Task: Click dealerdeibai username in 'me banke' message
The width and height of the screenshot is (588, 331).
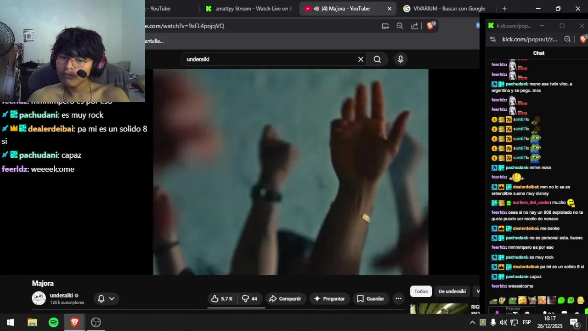Action: click(526, 228)
